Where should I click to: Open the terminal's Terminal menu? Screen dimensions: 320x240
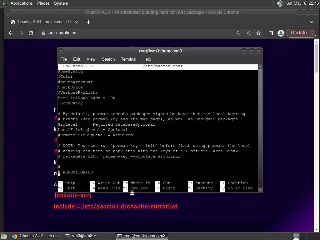point(128,59)
